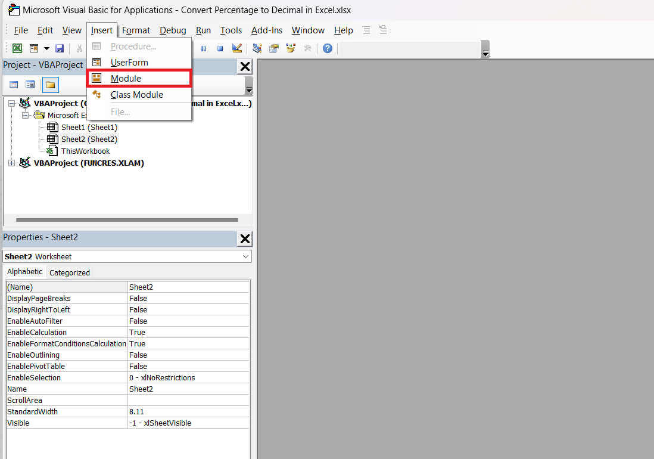This screenshot has height=459, width=654.
Task: Click the Indent icon in menu bar row
Action: click(366, 30)
